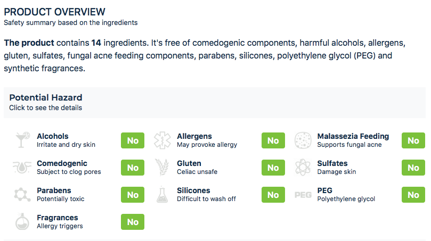The height and width of the screenshot is (241, 431).
Task: Click the Gluten wheat icon
Action: coord(162,168)
